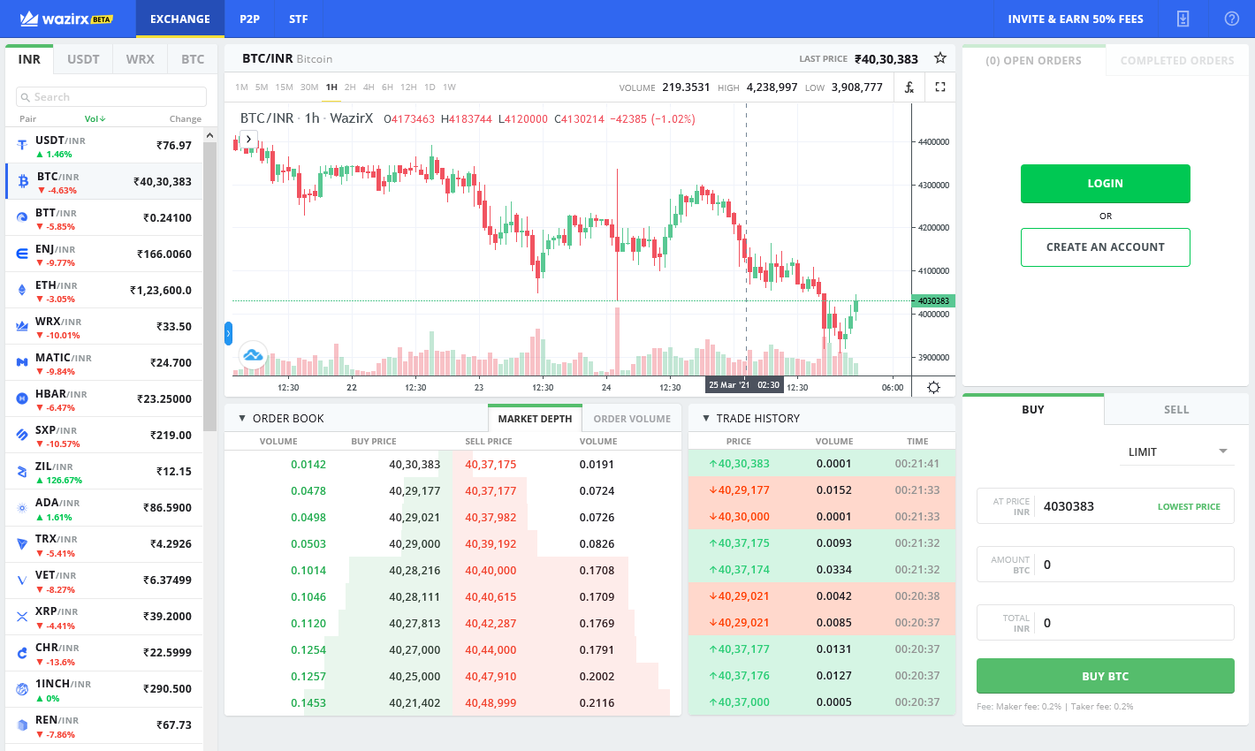This screenshot has height=751, width=1255.
Task: Click CREATE AN ACCOUNT button
Action: pyautogui.click(x=1105, y=247)
